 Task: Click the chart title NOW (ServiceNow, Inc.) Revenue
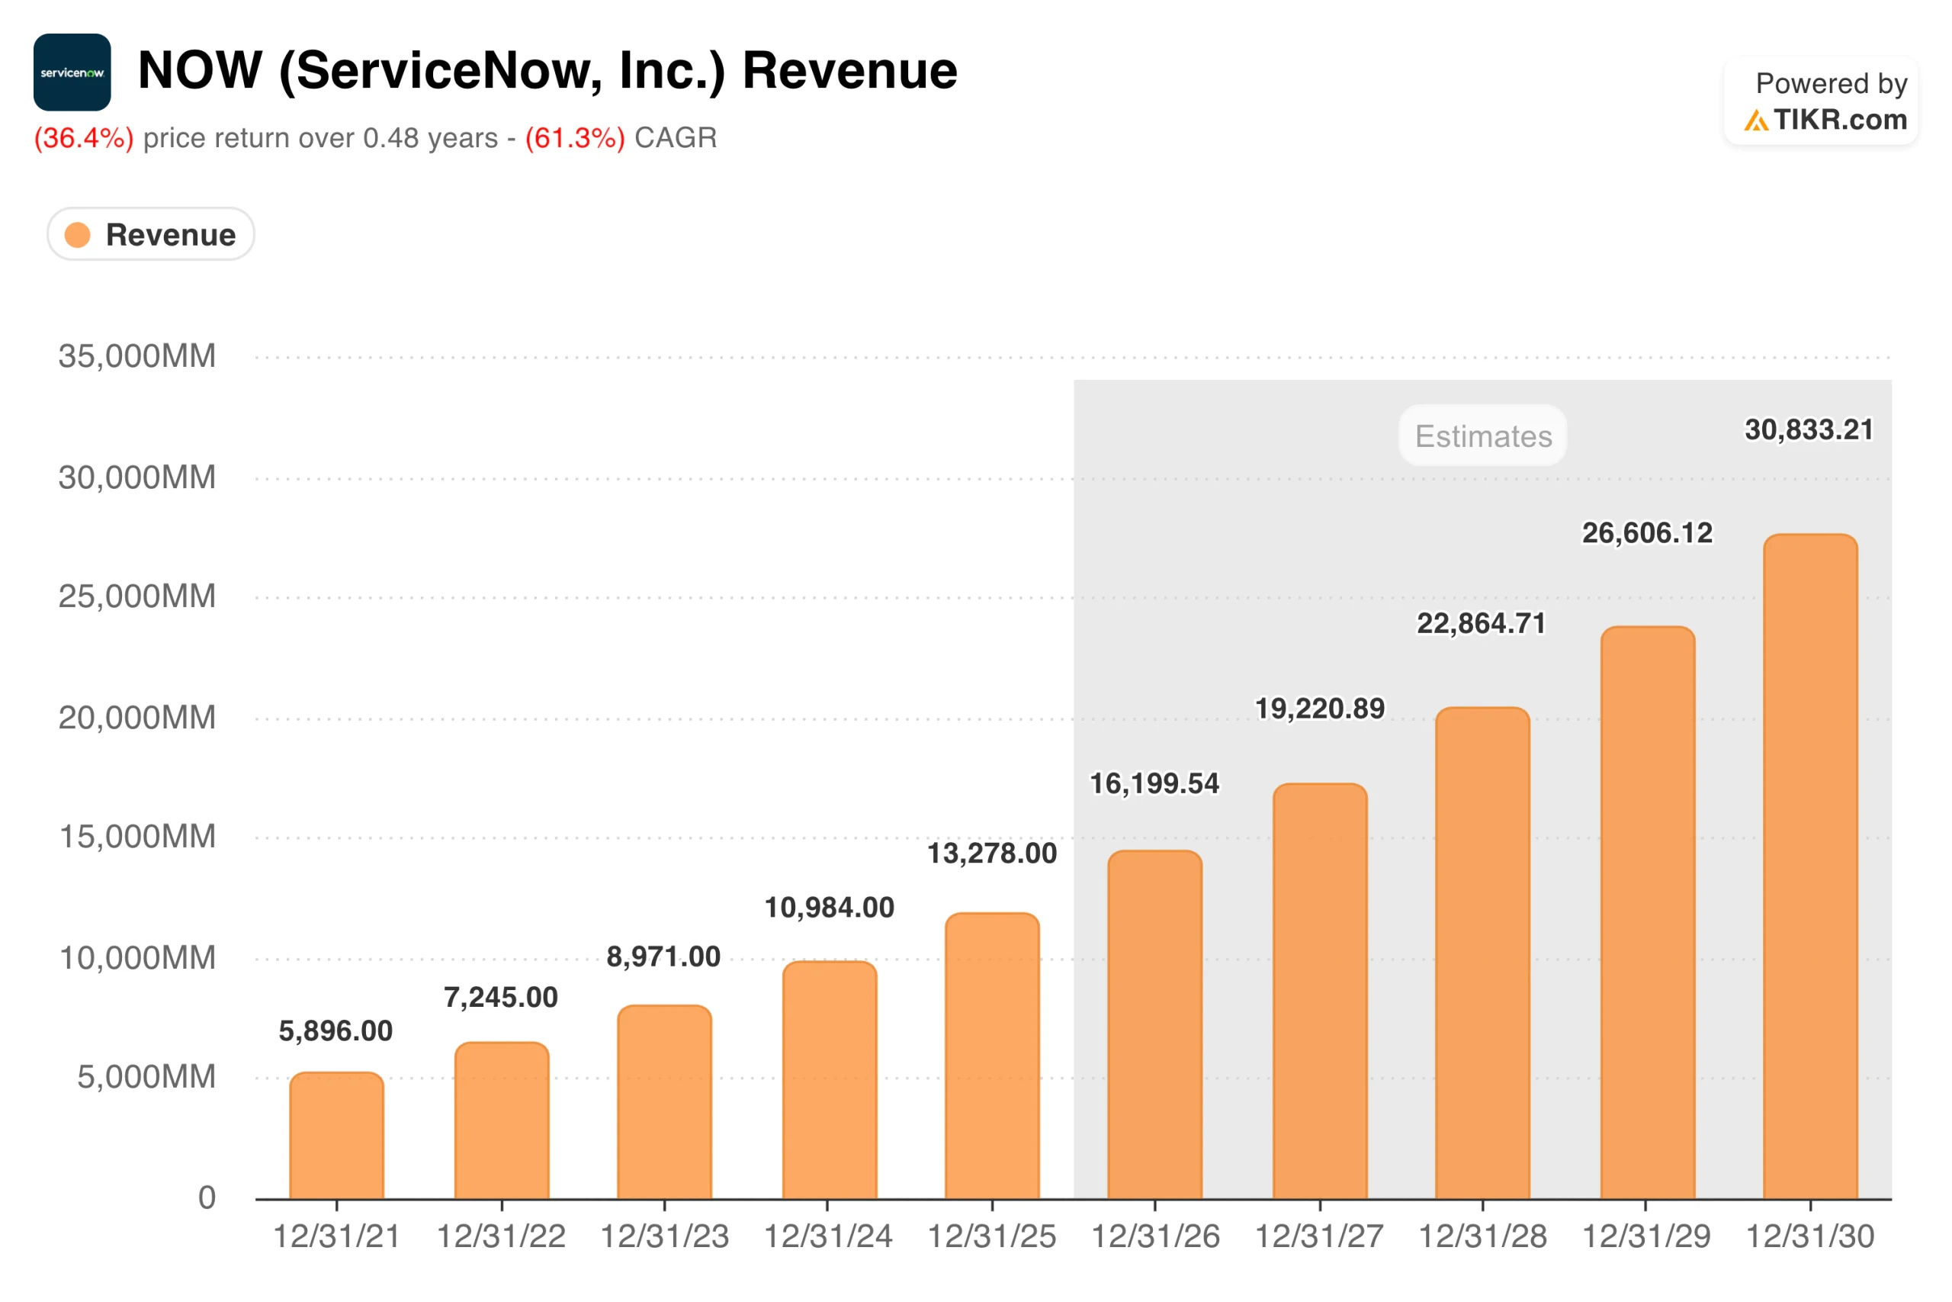[x=547, y=72]
